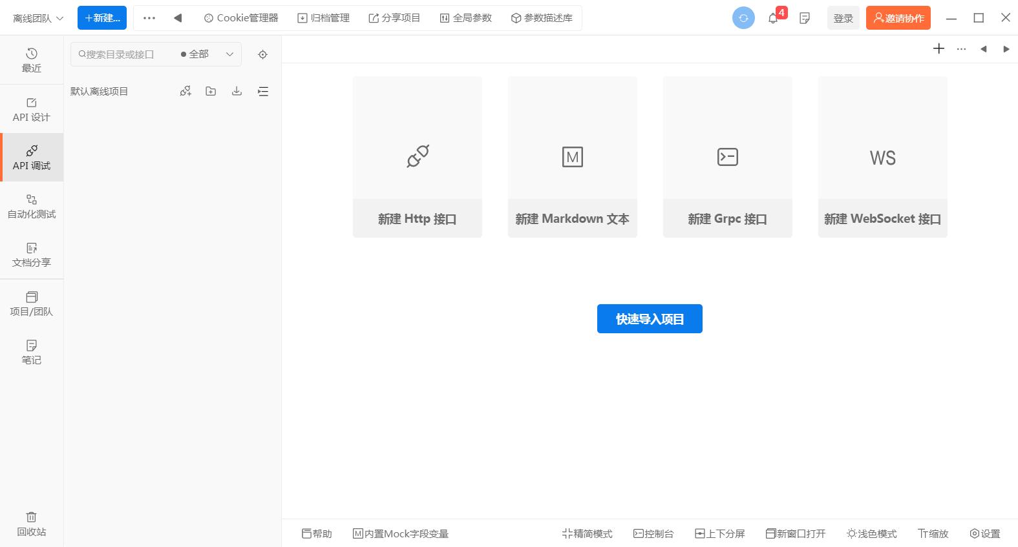The image size is (1018, 547).
Task: Open Cookie管理器 from the top toolbar
Action: click(x=240, y=18)
